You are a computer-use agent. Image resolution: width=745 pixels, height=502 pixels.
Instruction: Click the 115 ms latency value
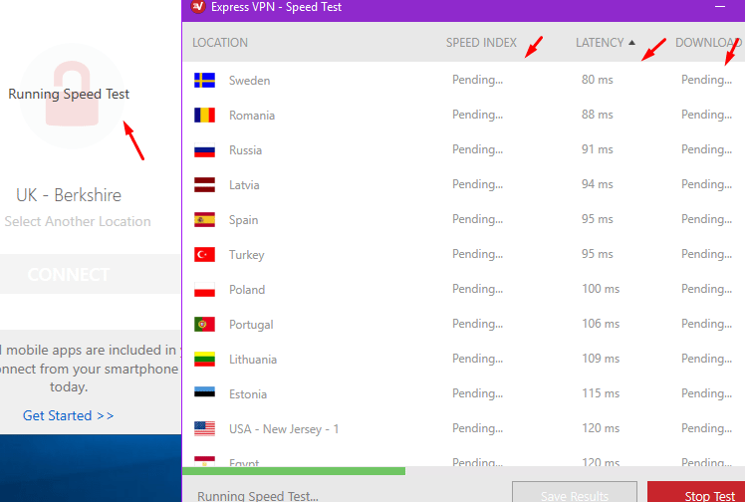click(601, 393)
